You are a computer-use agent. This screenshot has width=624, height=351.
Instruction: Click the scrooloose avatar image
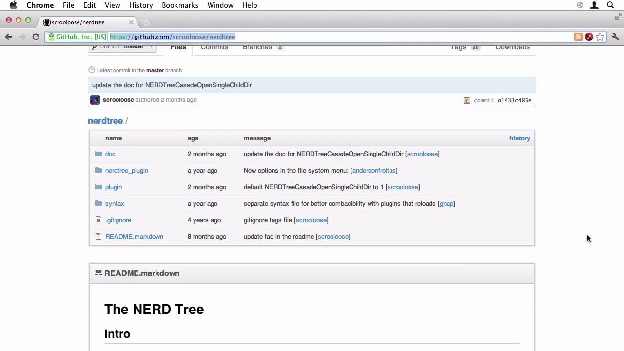95,100
